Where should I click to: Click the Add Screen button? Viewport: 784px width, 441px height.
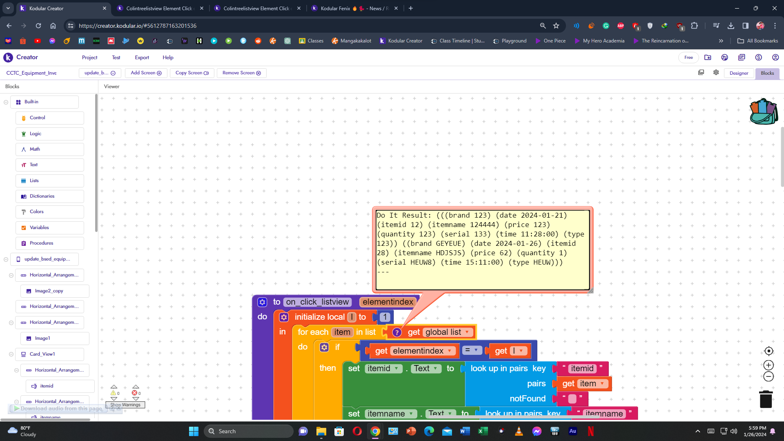coord(146,73)
